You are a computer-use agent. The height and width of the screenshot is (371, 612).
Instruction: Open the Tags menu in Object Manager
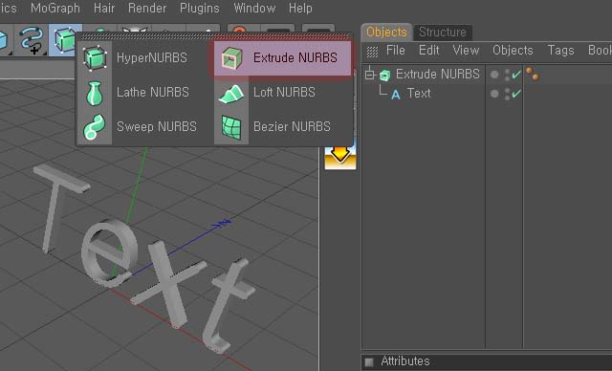click(x=560, y=51)
